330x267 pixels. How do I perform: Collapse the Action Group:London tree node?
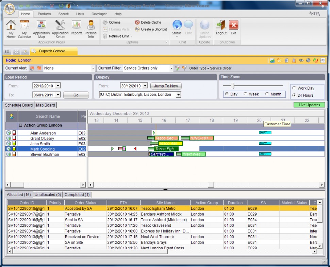tap(20, 125)
